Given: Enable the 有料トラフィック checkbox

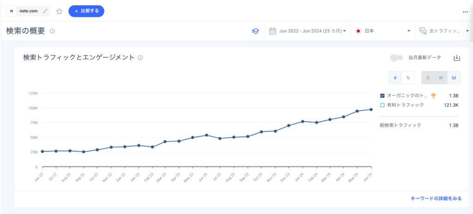Looking at the screenshot, I should coord(382,105).
